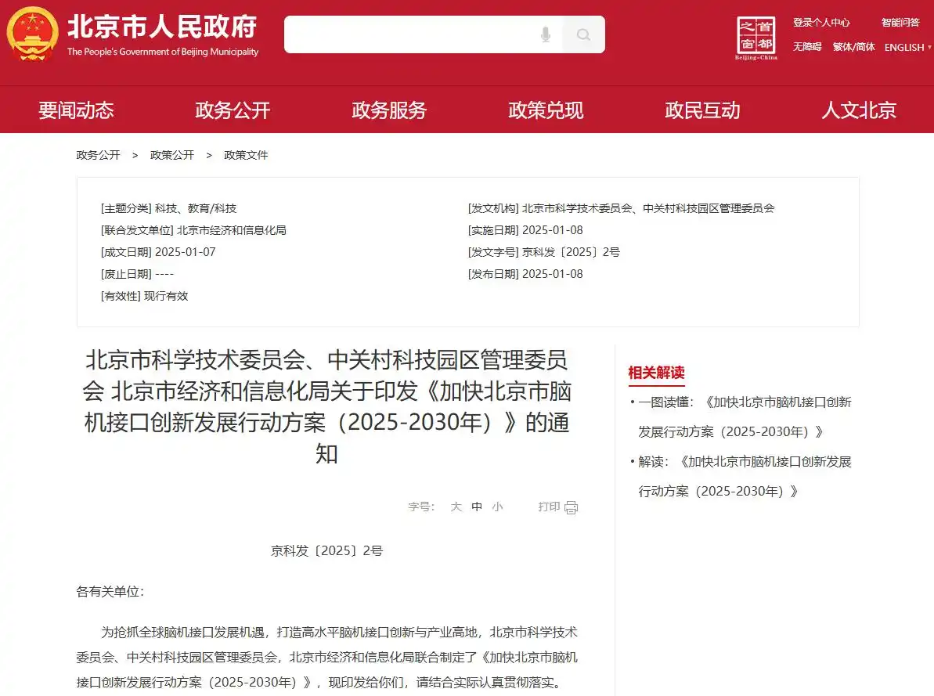The height and width of the screenshot is (696, 934).
Task: Click the 废止日期 ---- text
Action: pyautogui.click(x=137, y=274)
